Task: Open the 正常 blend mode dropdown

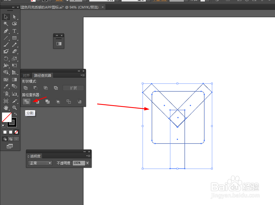Action: pyautogui.click(x=40, y=163)
